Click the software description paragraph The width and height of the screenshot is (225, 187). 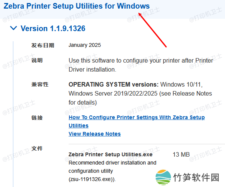(x=141, y=65)
